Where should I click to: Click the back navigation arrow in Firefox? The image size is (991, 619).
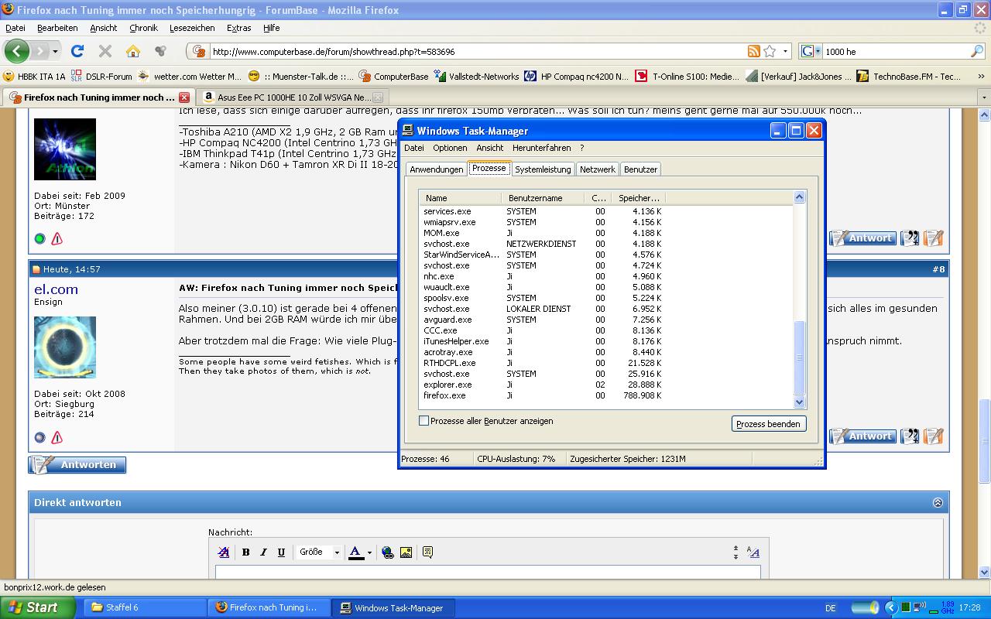(x=17, y=51)
